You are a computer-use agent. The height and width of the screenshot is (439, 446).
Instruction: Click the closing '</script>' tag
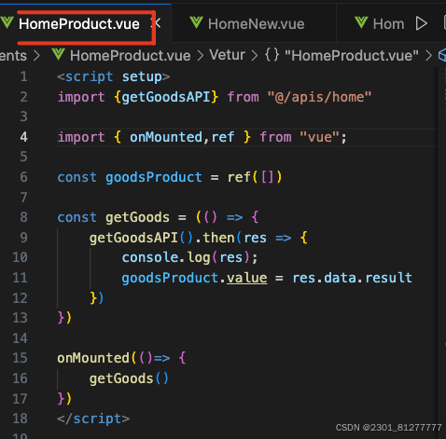93,418
